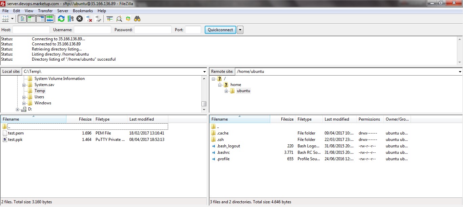Disconnect from the current server
Viewport: 463px width, 207px height.
pyautogui.click(x=89, y=19)
